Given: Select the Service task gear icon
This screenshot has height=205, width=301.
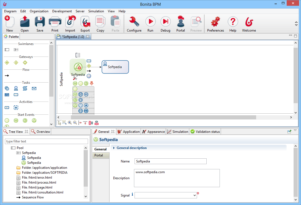Looking at the screenshot, I should click(x=7, y=88).
